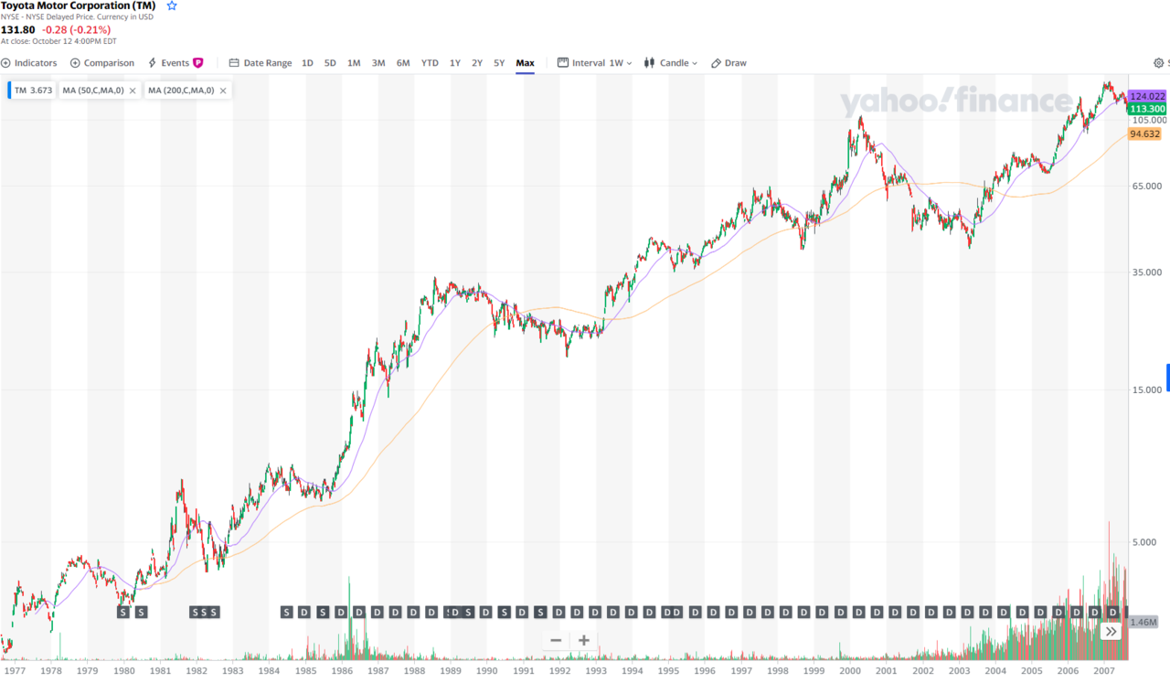Click the 124.022 purple price tag
Image resolution: width=1170 pixels, height=683 pixels.
click(x=1147, y=96)
